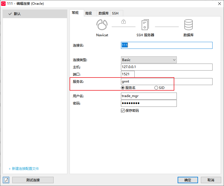Click the 测试连接 button
224x186 pixels.
click(x=33, y=180)
